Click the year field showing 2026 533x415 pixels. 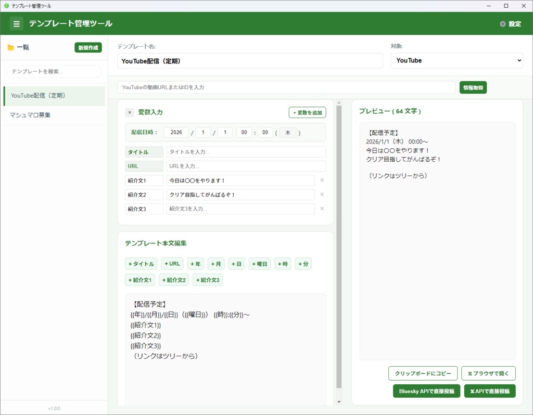(x=176, y=133)
